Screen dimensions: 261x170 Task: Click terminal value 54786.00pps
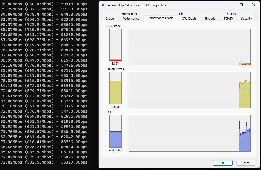coord(74,65)
